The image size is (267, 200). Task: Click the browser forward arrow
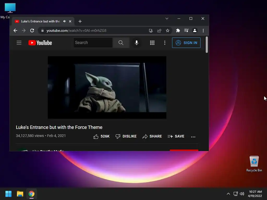tap(24, 31)
